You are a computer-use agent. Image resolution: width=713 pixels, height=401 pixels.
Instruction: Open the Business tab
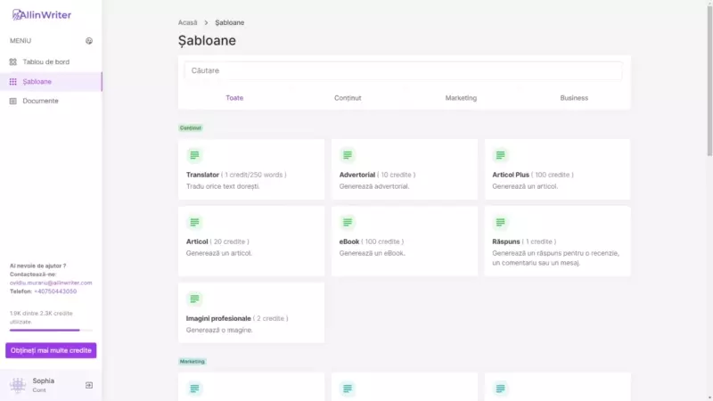pyautogui.click(x=574, y=98)
